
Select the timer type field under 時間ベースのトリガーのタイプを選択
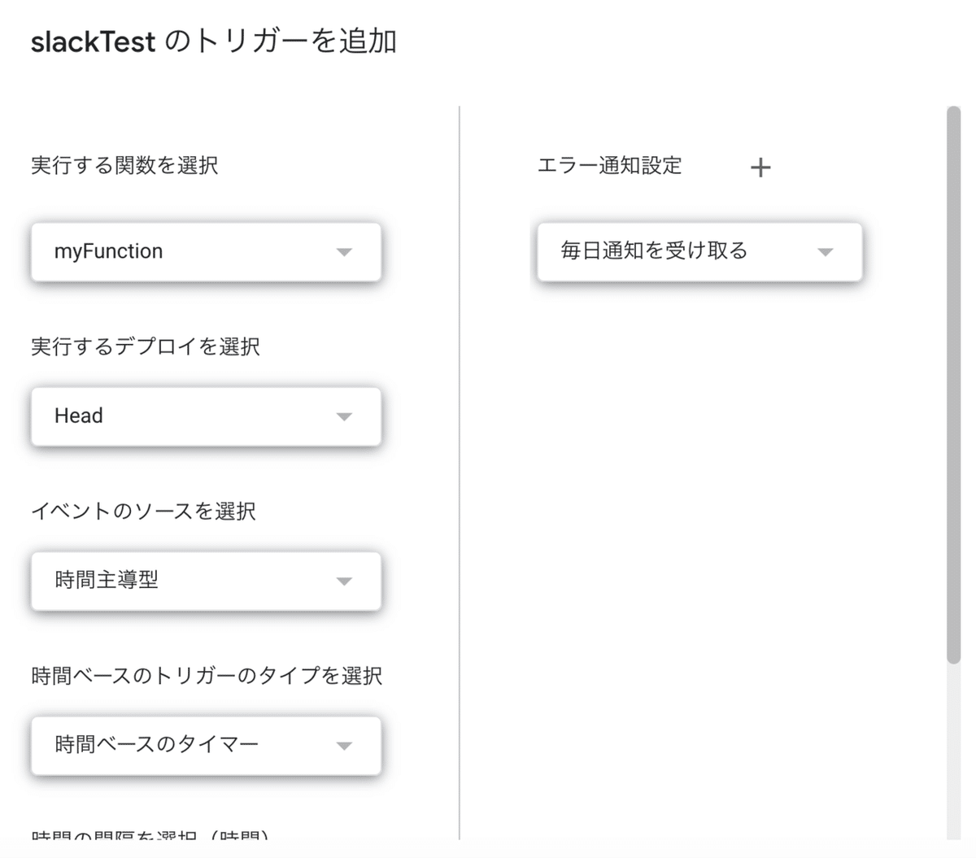[x=206, y=745]
